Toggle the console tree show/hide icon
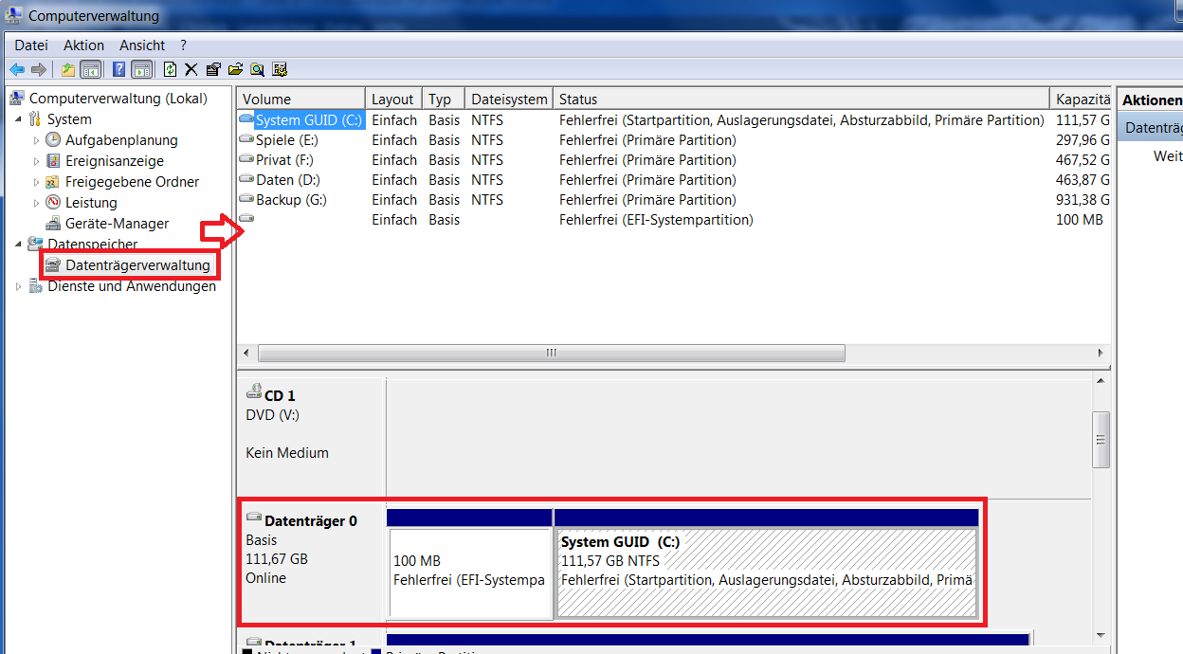Screen dimensions: 1183x654 point(91,69)
